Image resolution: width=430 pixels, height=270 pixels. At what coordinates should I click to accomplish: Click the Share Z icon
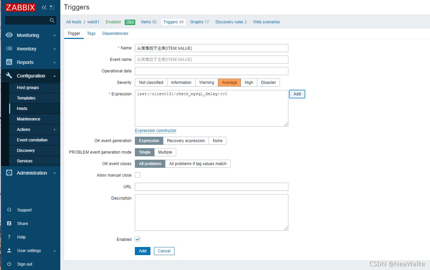pos(9,224)
